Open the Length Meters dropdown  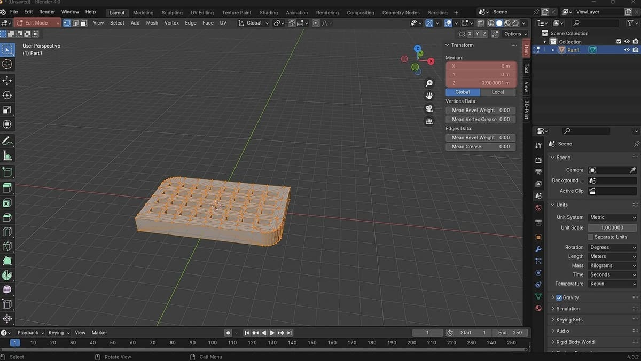612,256
